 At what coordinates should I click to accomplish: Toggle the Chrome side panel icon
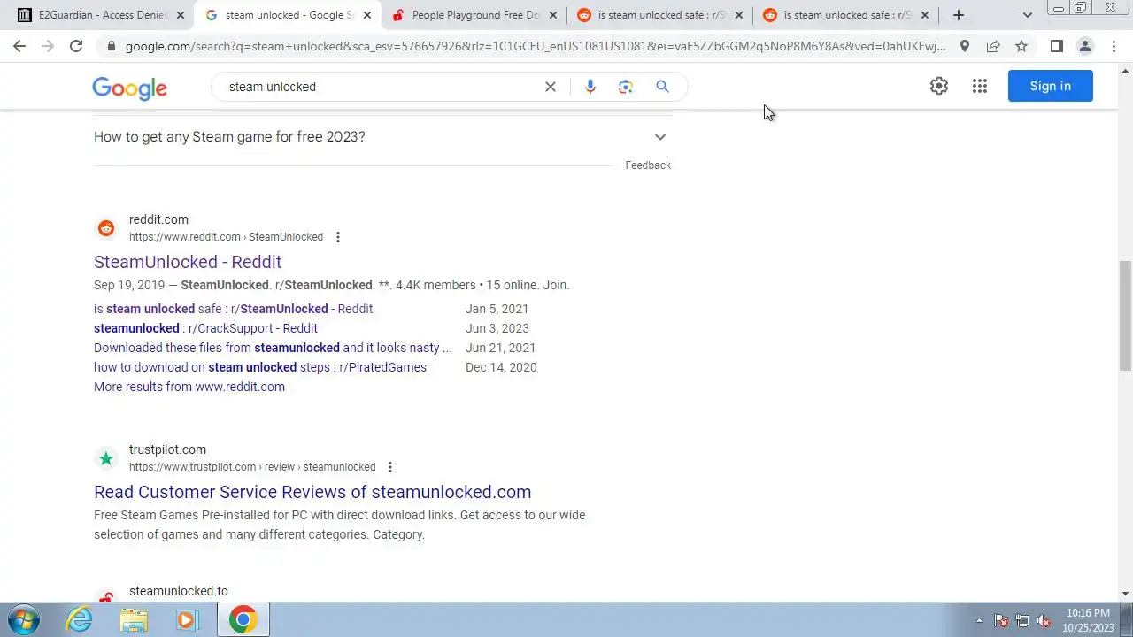coord(1056,46)
